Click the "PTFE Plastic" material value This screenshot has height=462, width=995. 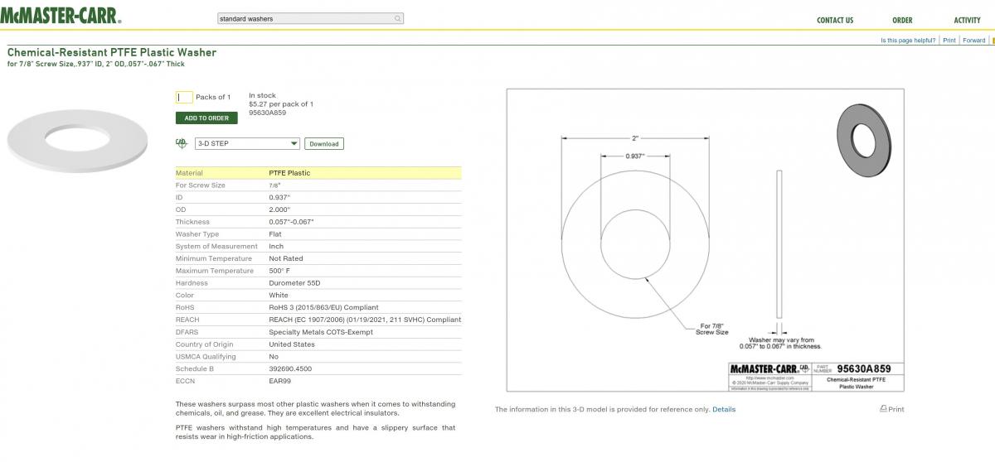[289, 173]
